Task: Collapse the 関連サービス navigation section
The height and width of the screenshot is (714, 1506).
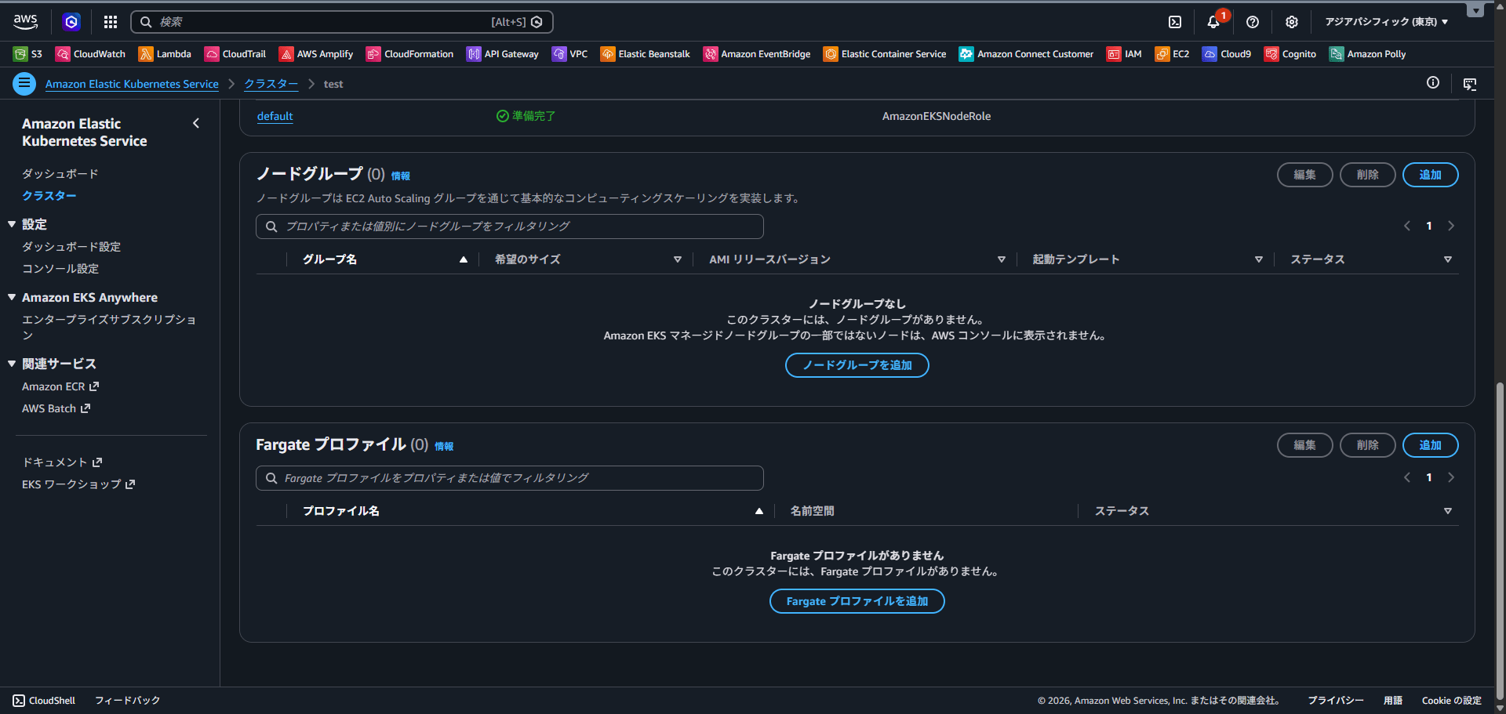Action: pyautogui.click(x=12, y=364)
